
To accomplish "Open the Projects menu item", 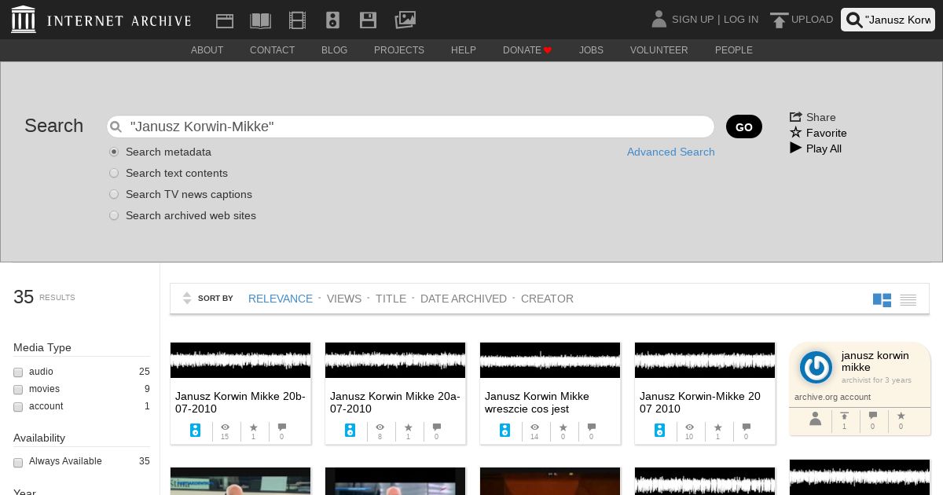I will pos(398,50).
